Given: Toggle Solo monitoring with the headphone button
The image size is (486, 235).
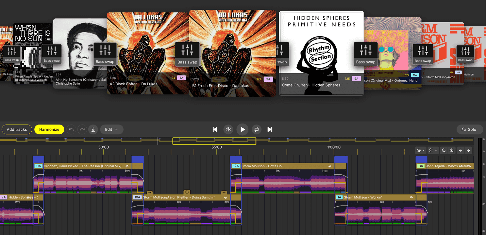Looking at the screenshot, I should pyautogui.click(x=470, y=129).
